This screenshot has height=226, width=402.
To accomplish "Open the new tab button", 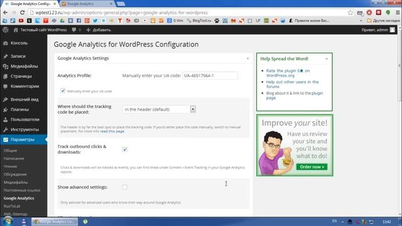I will [x=121, y=4].
